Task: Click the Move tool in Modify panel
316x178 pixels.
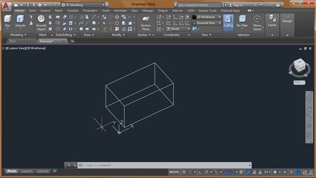Action: coord(117,17)
